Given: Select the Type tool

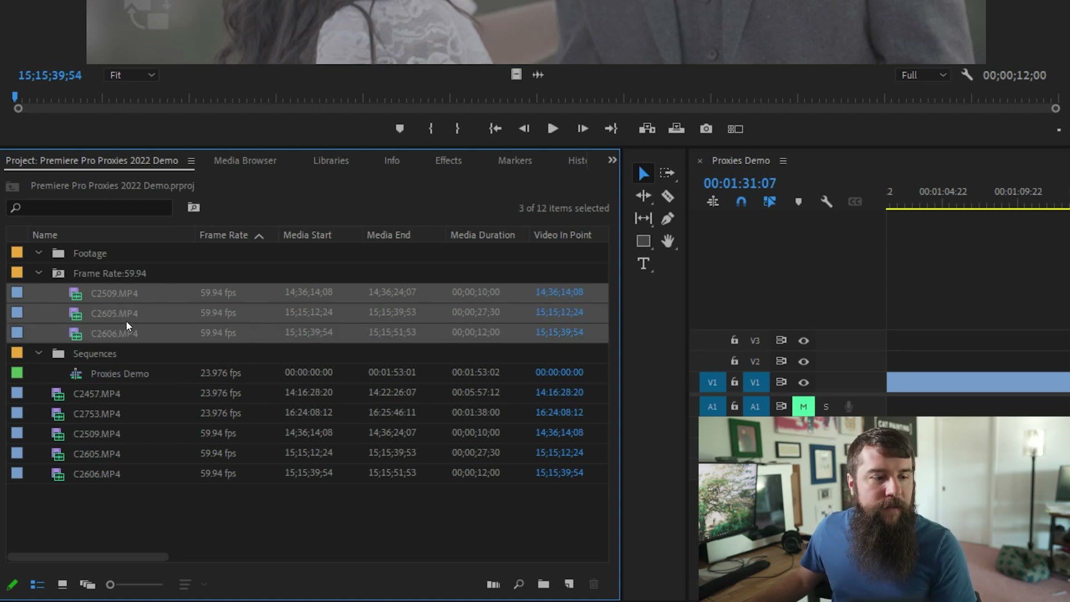Looking at the screenshot, I should pos(643,264).
